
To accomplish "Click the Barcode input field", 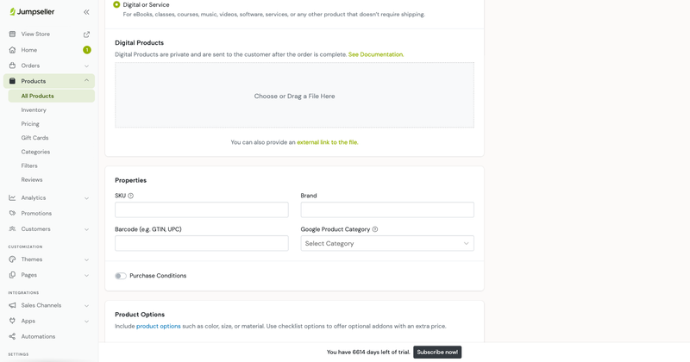I will (202, 243).
